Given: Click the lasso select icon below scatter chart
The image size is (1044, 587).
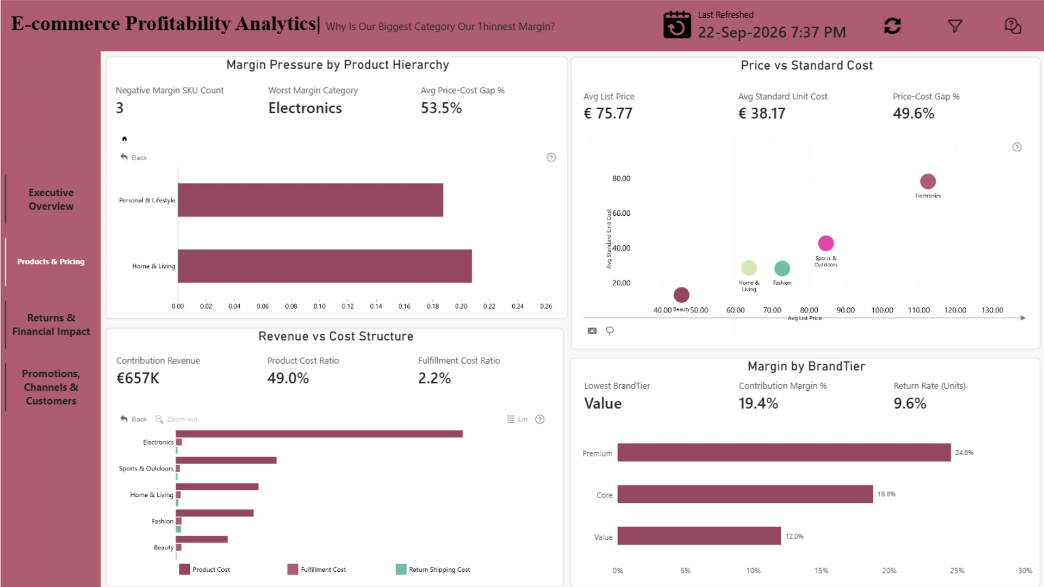Looking at the screenshot, I should (610, 331).
